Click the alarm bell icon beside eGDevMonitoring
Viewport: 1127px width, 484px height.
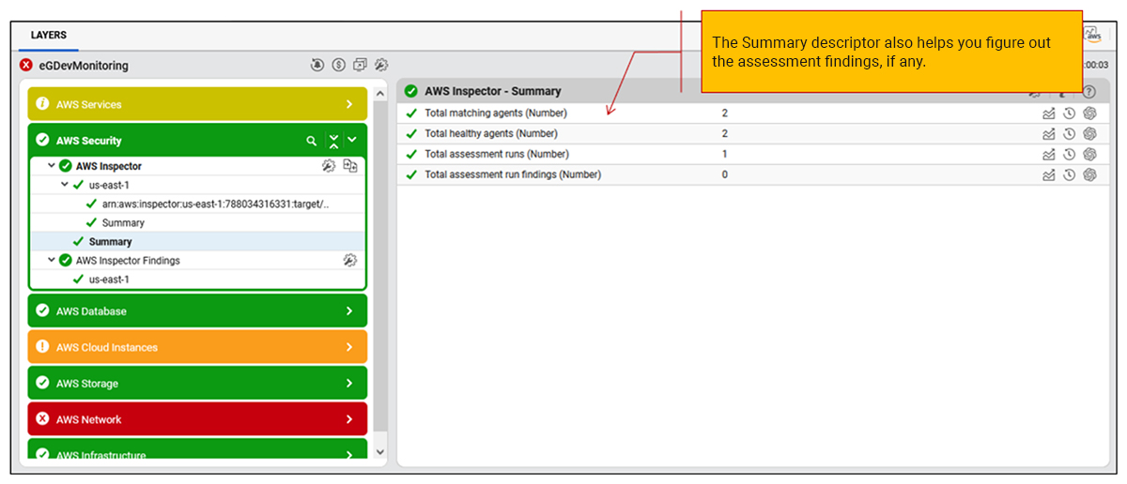click(318, 66)
